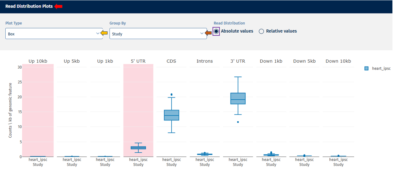Click the CDS upper outlier point
The height and width of the screenshot is (169, 393).
tap(171, 94)
